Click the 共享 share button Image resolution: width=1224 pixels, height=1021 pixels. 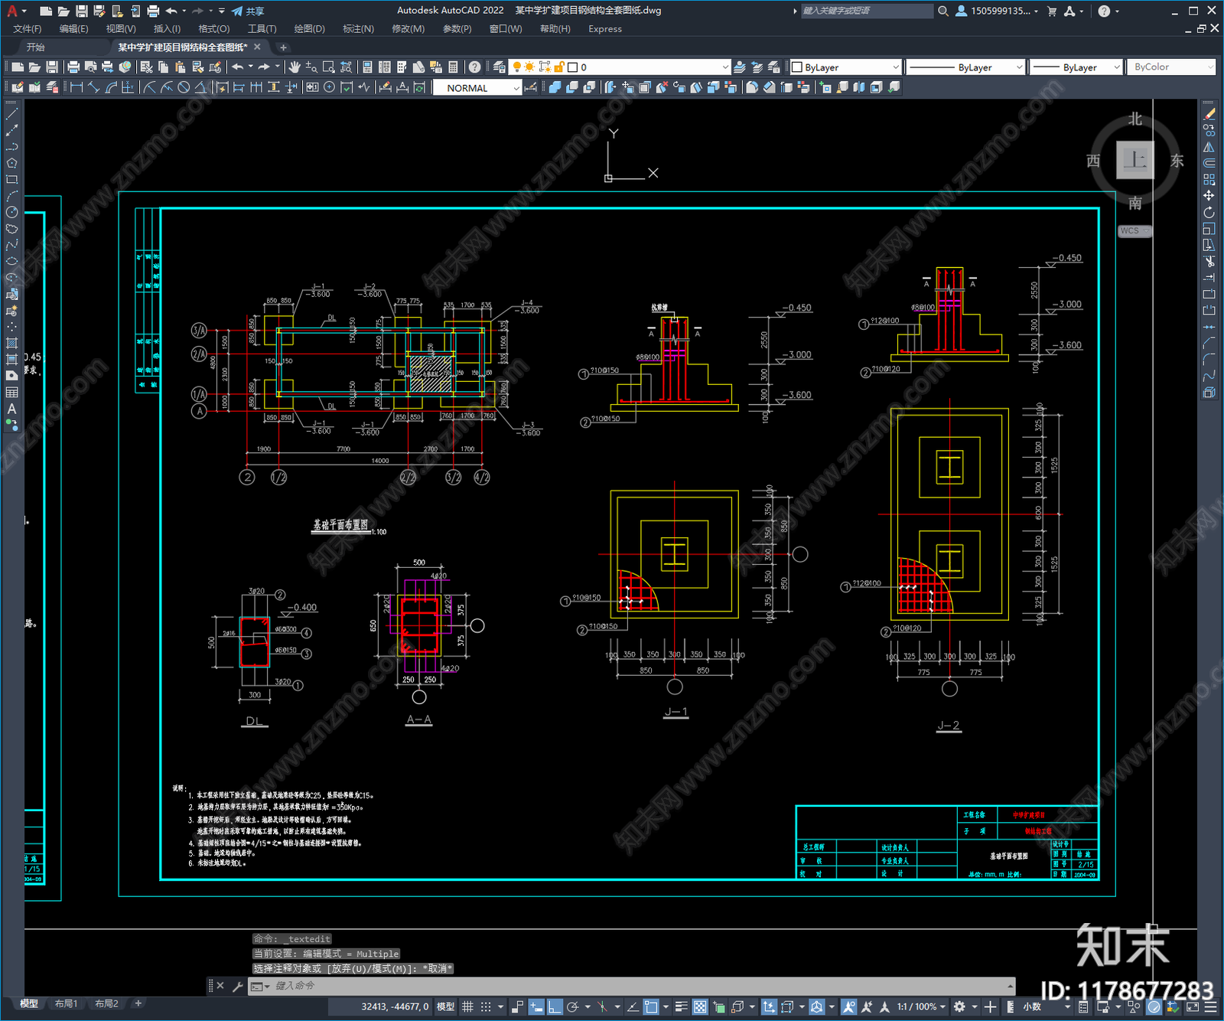click(248, 11)
